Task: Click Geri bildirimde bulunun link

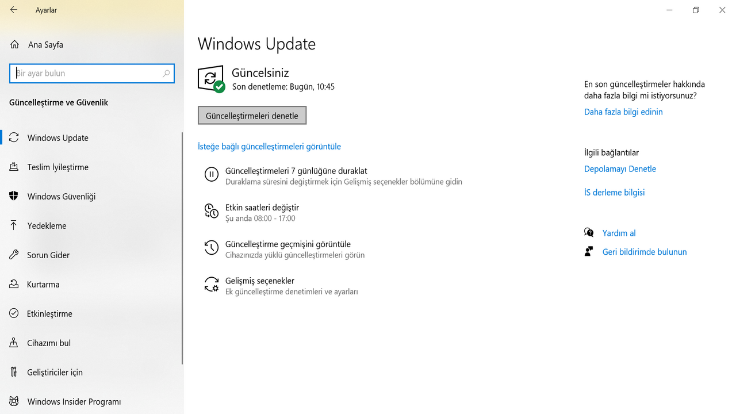Action: coord(645,252)
